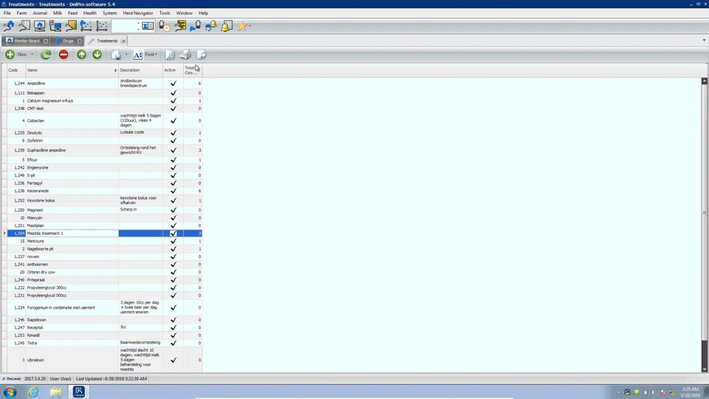The width and height of the screenshot is (709, 399).
Task: Open the Herd Navigator menu
Action: (x=138, y=13)
